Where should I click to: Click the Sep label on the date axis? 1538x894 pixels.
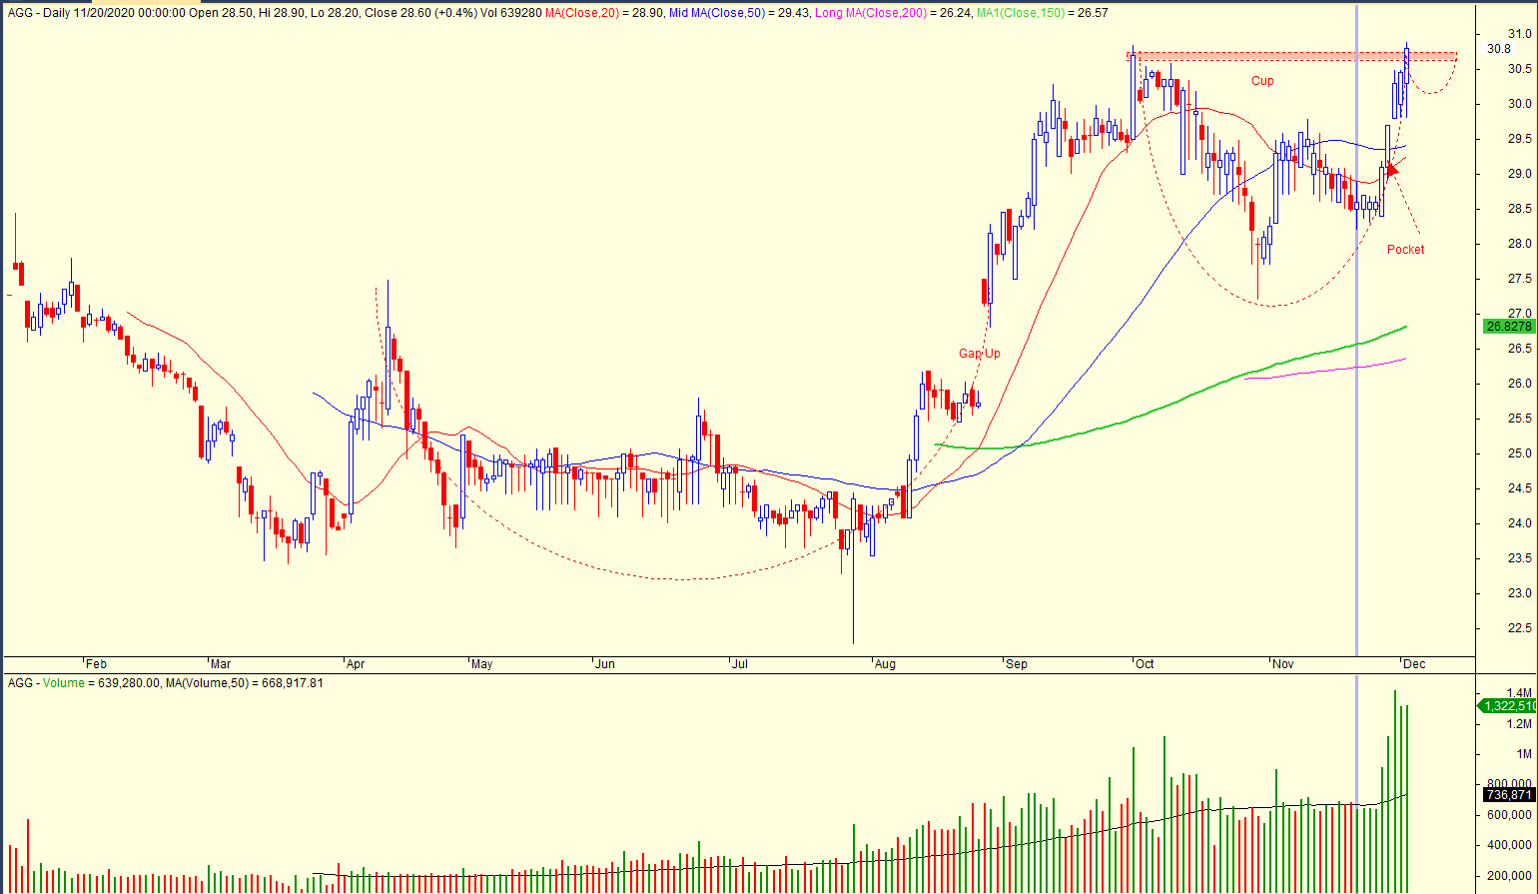pos(1016,664)
